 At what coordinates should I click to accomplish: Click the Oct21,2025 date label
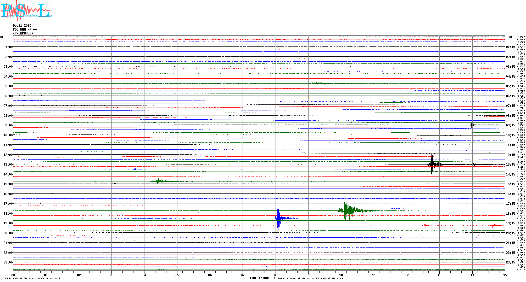click(x=22, y=26)
